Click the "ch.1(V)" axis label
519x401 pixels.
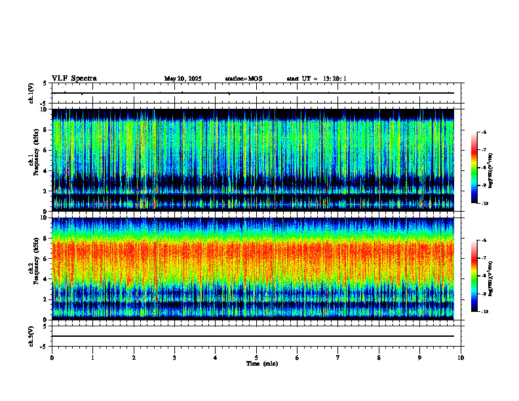tap(31, 93)
